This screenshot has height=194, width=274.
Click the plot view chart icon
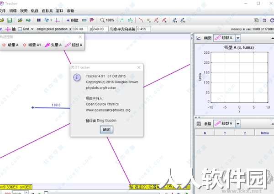199,38
